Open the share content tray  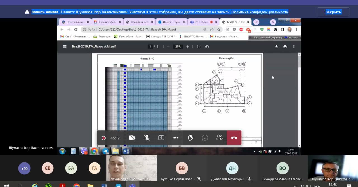tap(161, 138)
